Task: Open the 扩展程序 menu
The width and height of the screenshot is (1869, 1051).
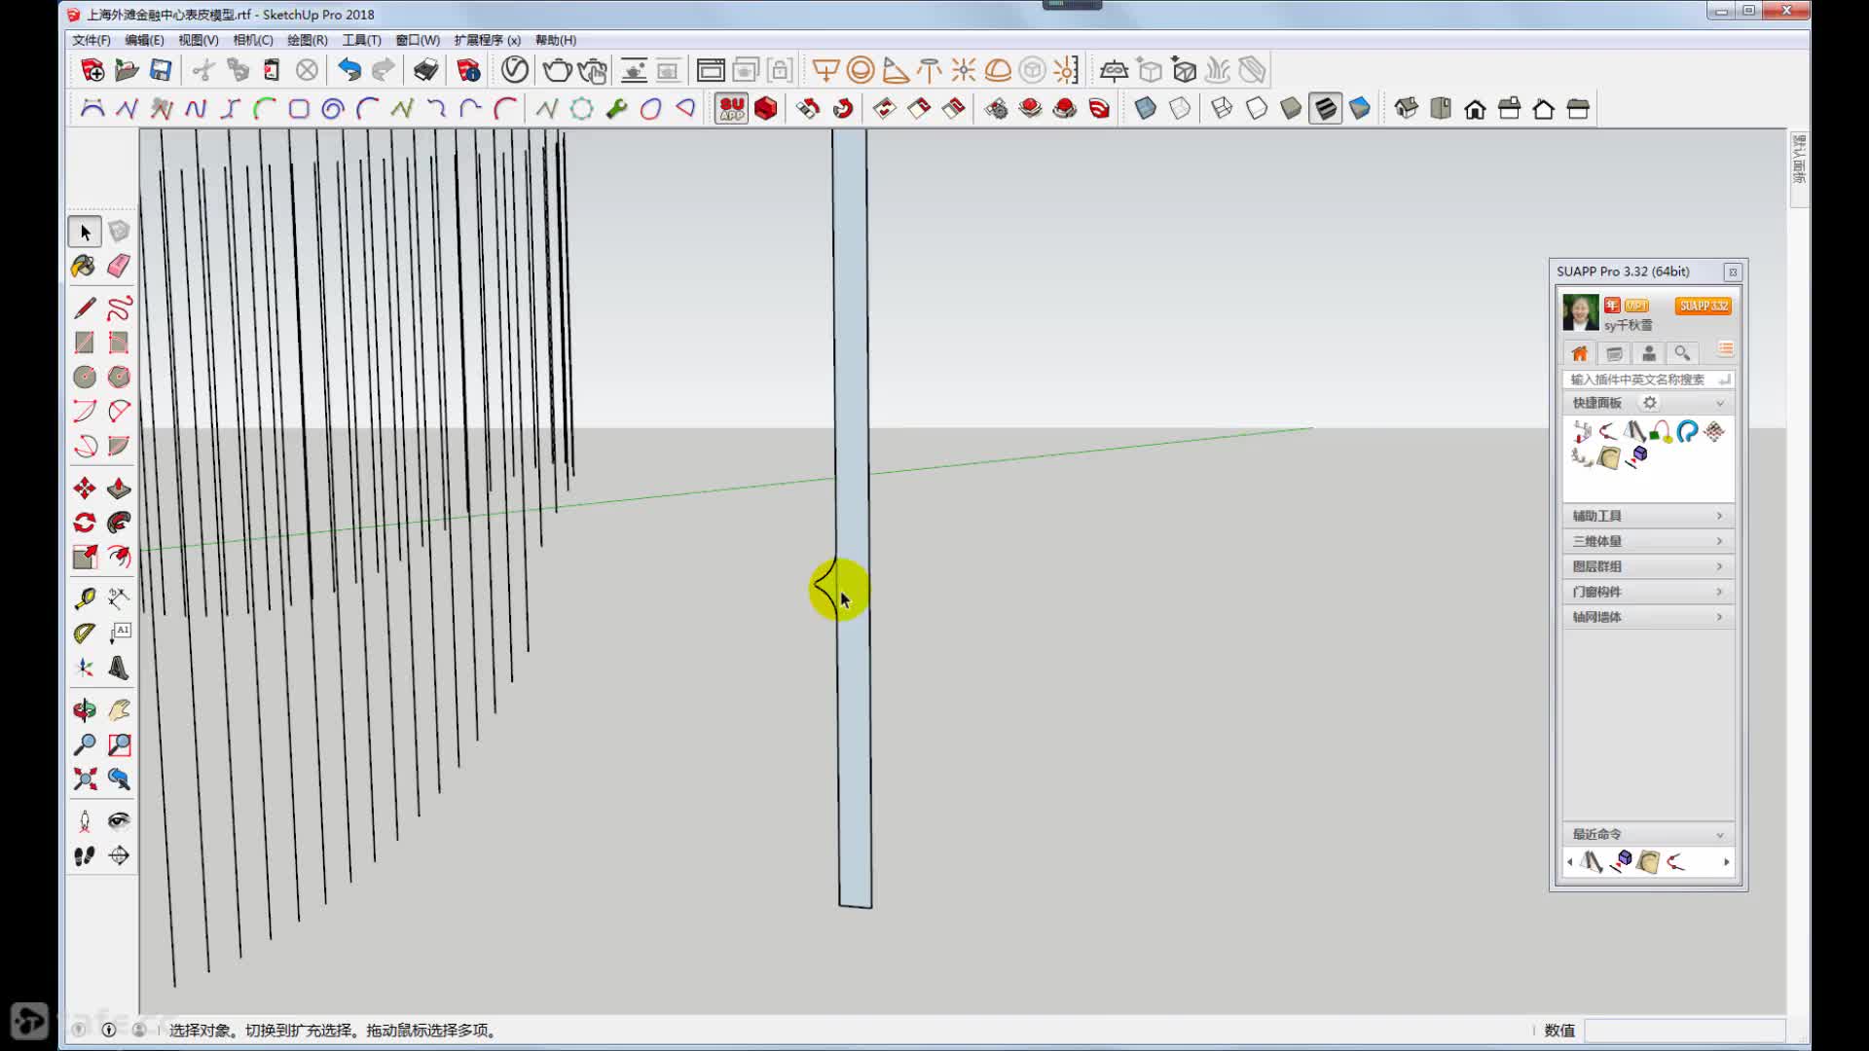Action: point(487,40)
